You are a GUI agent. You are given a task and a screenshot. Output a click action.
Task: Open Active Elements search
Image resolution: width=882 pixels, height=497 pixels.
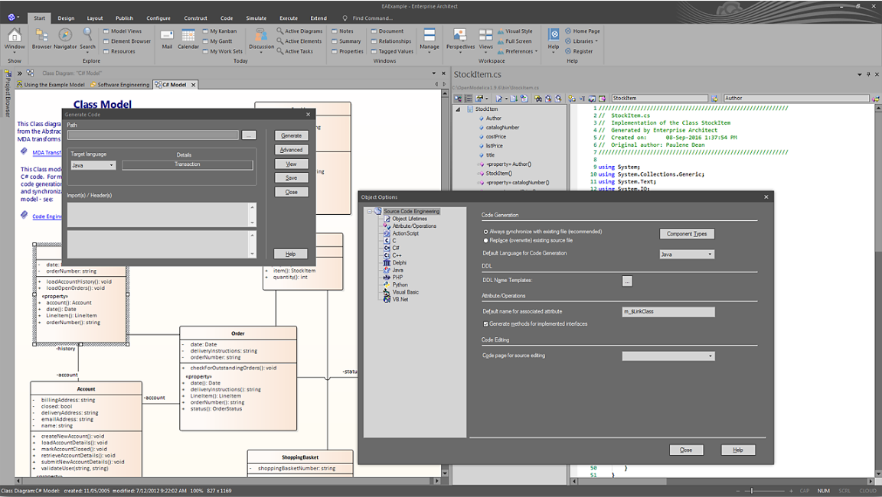tap(299, 41)
